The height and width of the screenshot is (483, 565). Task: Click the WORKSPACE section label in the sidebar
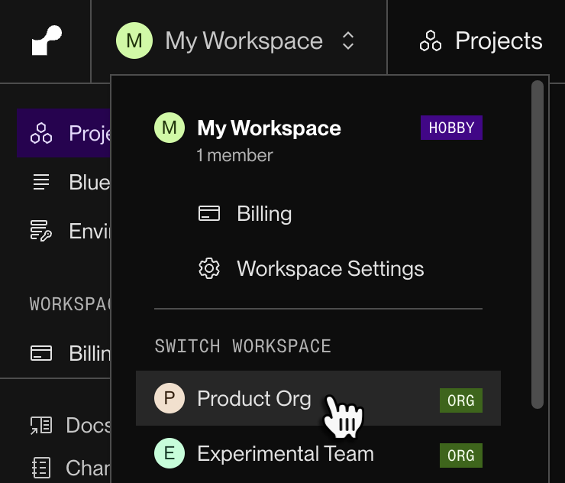(x=70, y=303)
